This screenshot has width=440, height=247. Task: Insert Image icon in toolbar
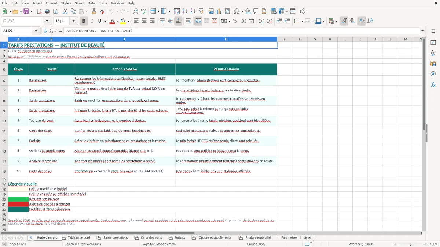(x=211, y=11)
